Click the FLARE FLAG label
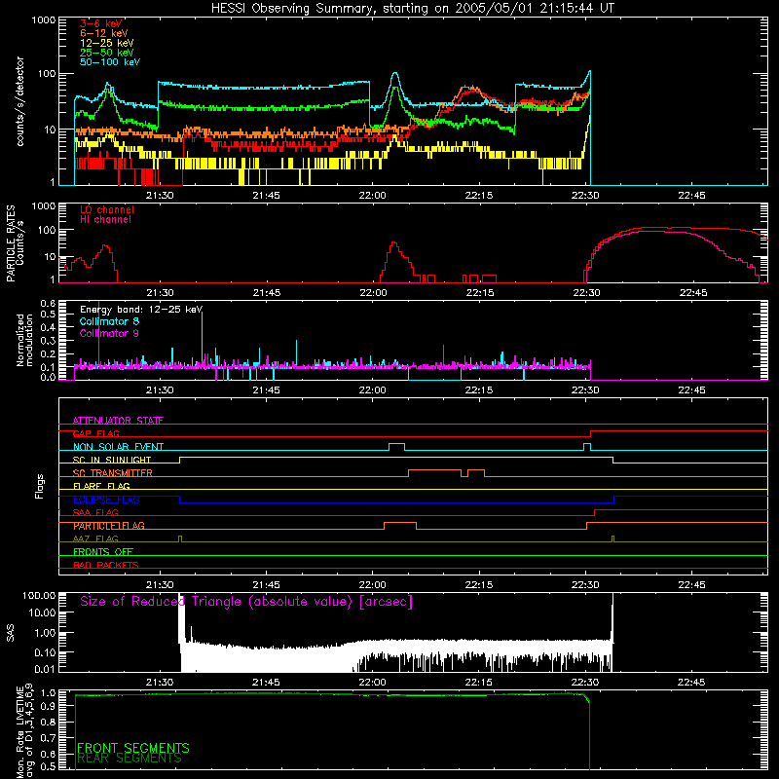This screenshot has height=779, width=779. click(x=101, y=486)
